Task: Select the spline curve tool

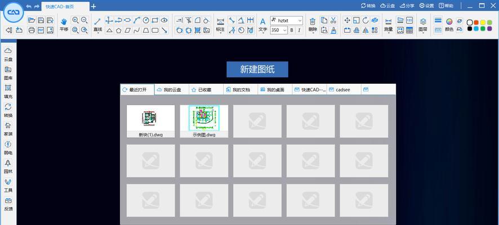Action: pos(136,30)
